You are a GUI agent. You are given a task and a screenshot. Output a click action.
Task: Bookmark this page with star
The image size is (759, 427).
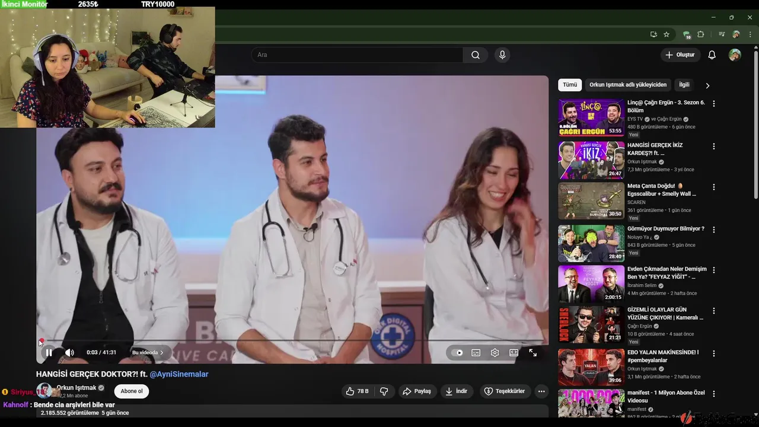(x=666, y=34)
